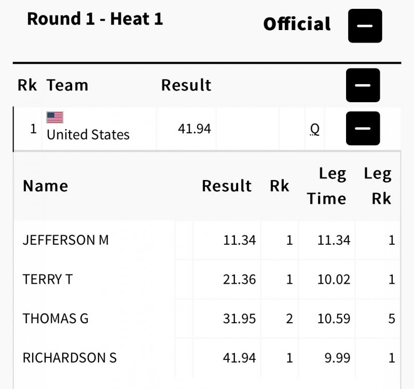Select the United States team name
Viewport: 414px width, 389px height.
[x=88, y=135]
